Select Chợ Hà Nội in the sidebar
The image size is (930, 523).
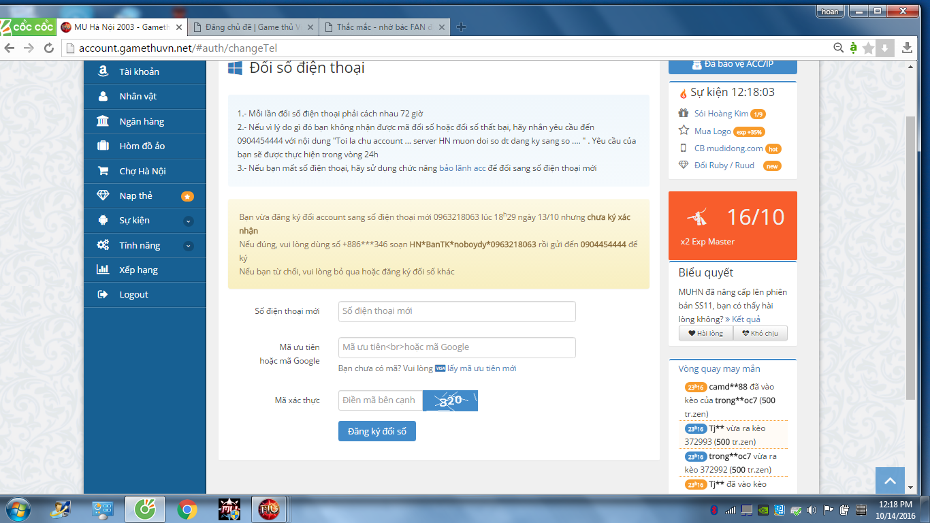tap(142, 171)
